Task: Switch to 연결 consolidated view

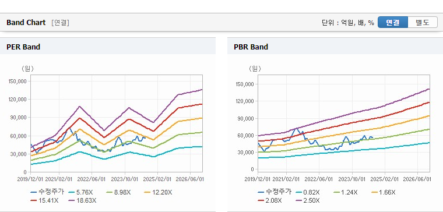Action: click(393, 22)
